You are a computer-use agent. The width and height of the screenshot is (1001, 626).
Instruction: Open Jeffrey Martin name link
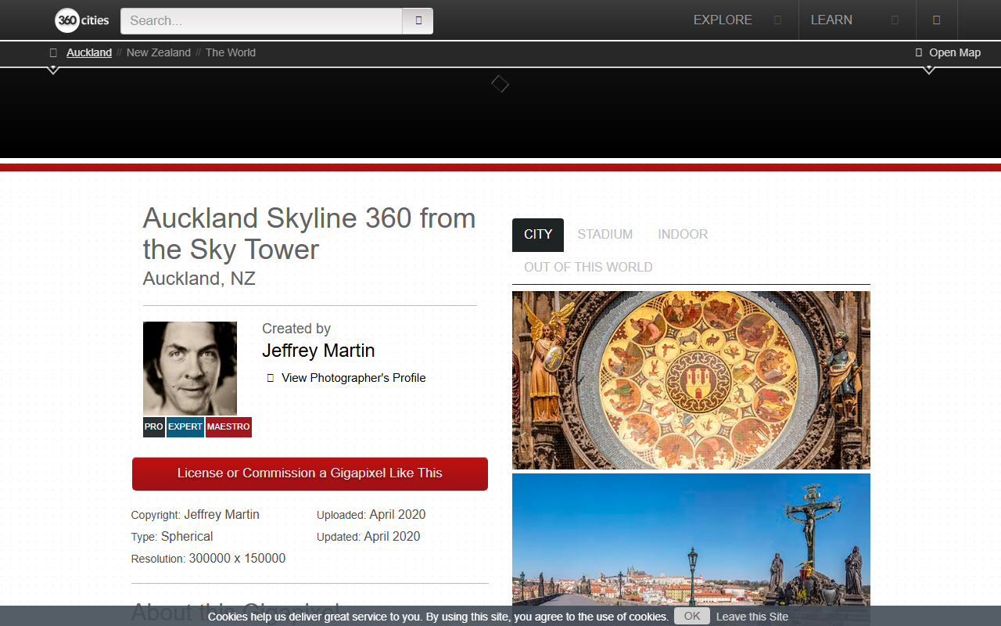click(318, 351)
